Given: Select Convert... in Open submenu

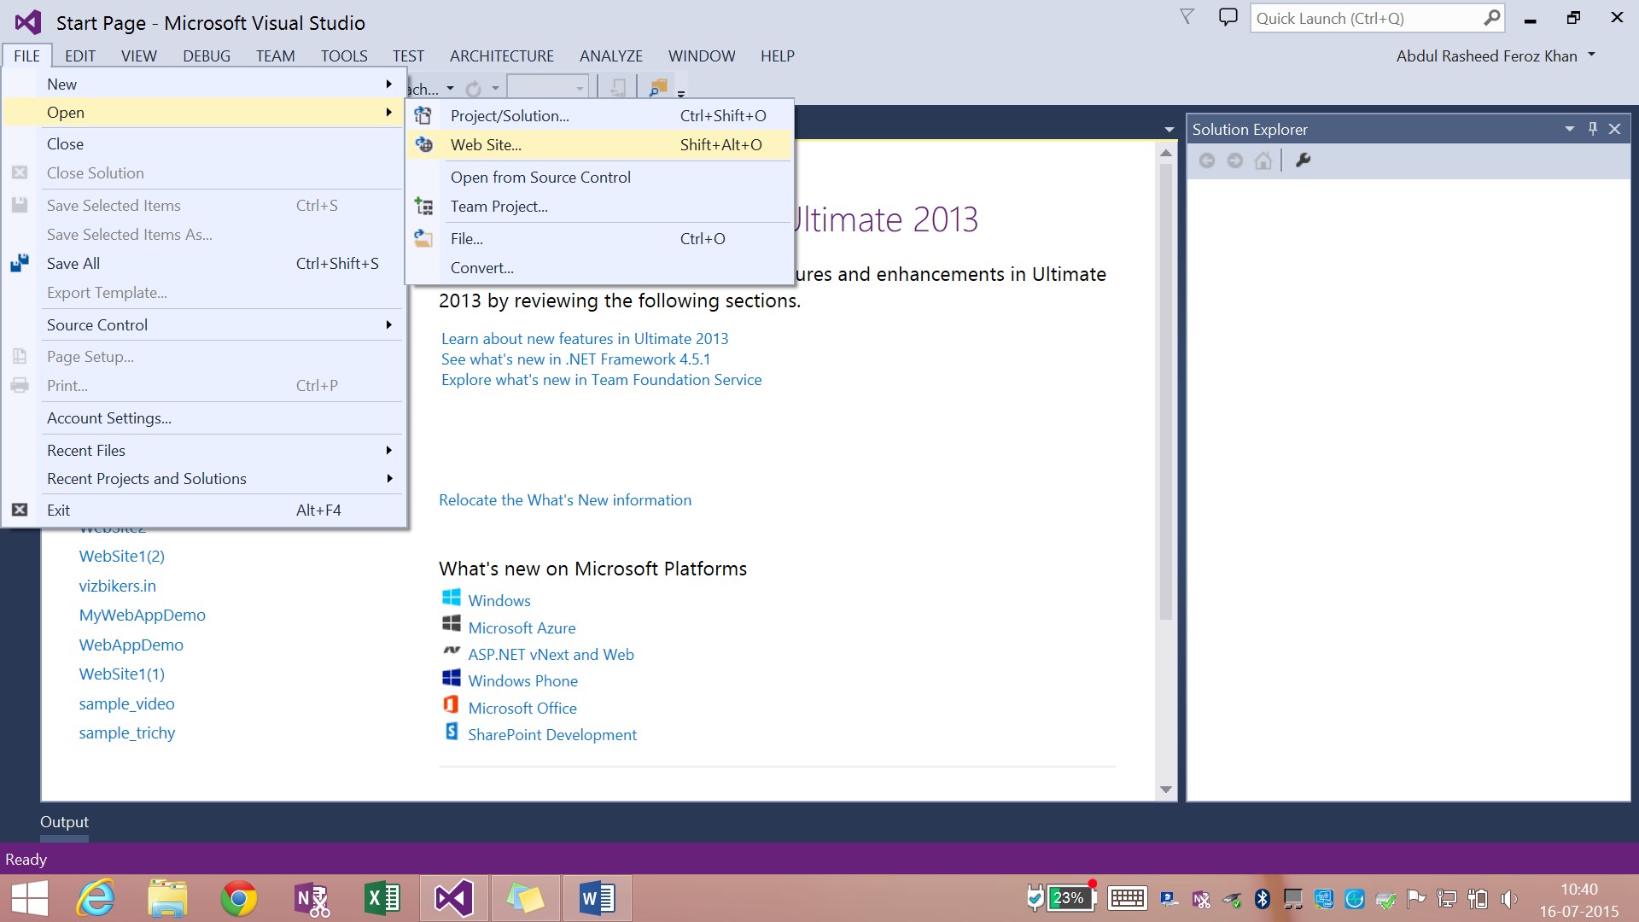Looking at the screenshot, I should [599, 267].
